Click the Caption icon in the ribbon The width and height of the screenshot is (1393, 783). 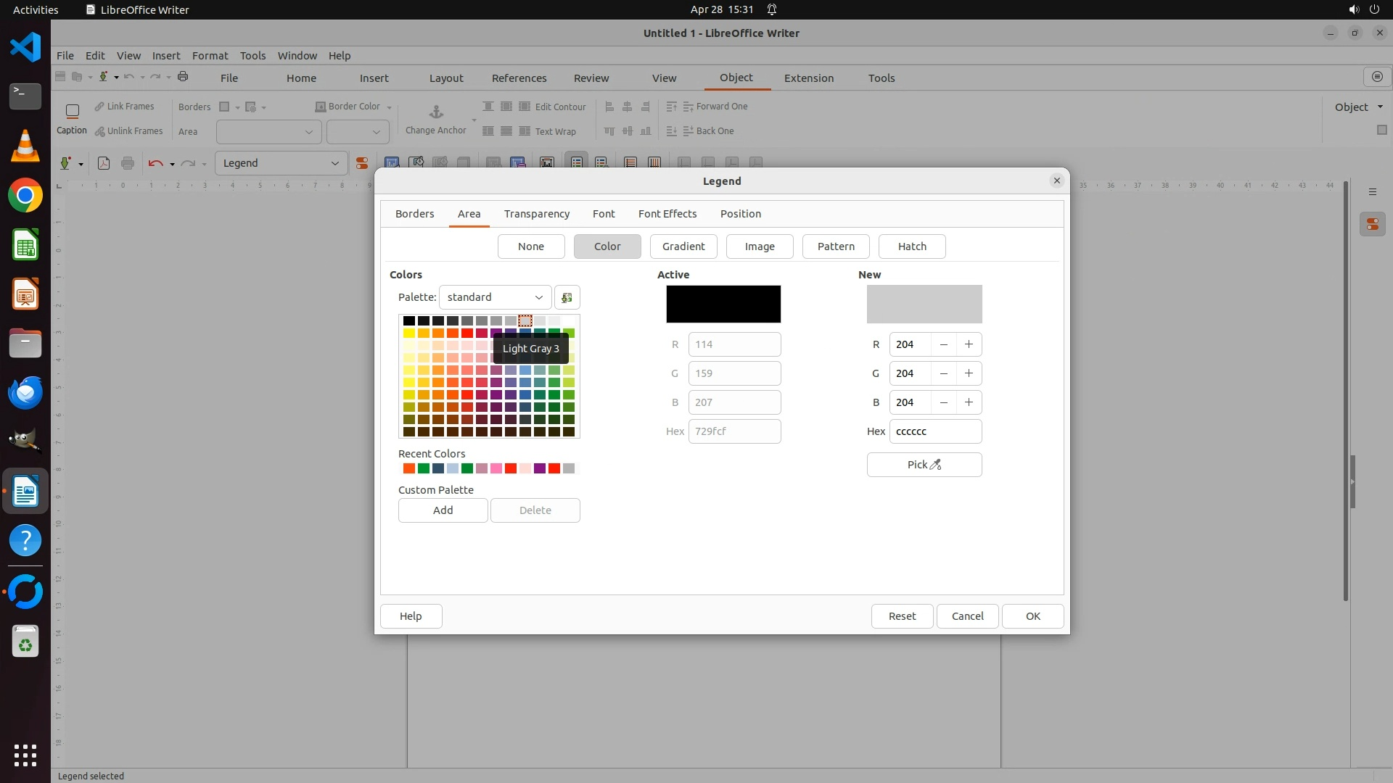[72, 112]
